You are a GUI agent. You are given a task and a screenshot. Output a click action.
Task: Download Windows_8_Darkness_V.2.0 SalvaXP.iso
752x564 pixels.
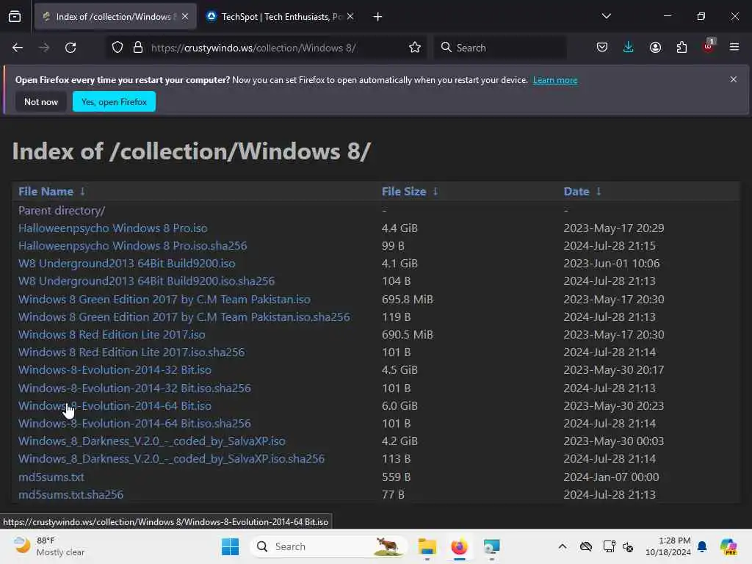(151, 441)
